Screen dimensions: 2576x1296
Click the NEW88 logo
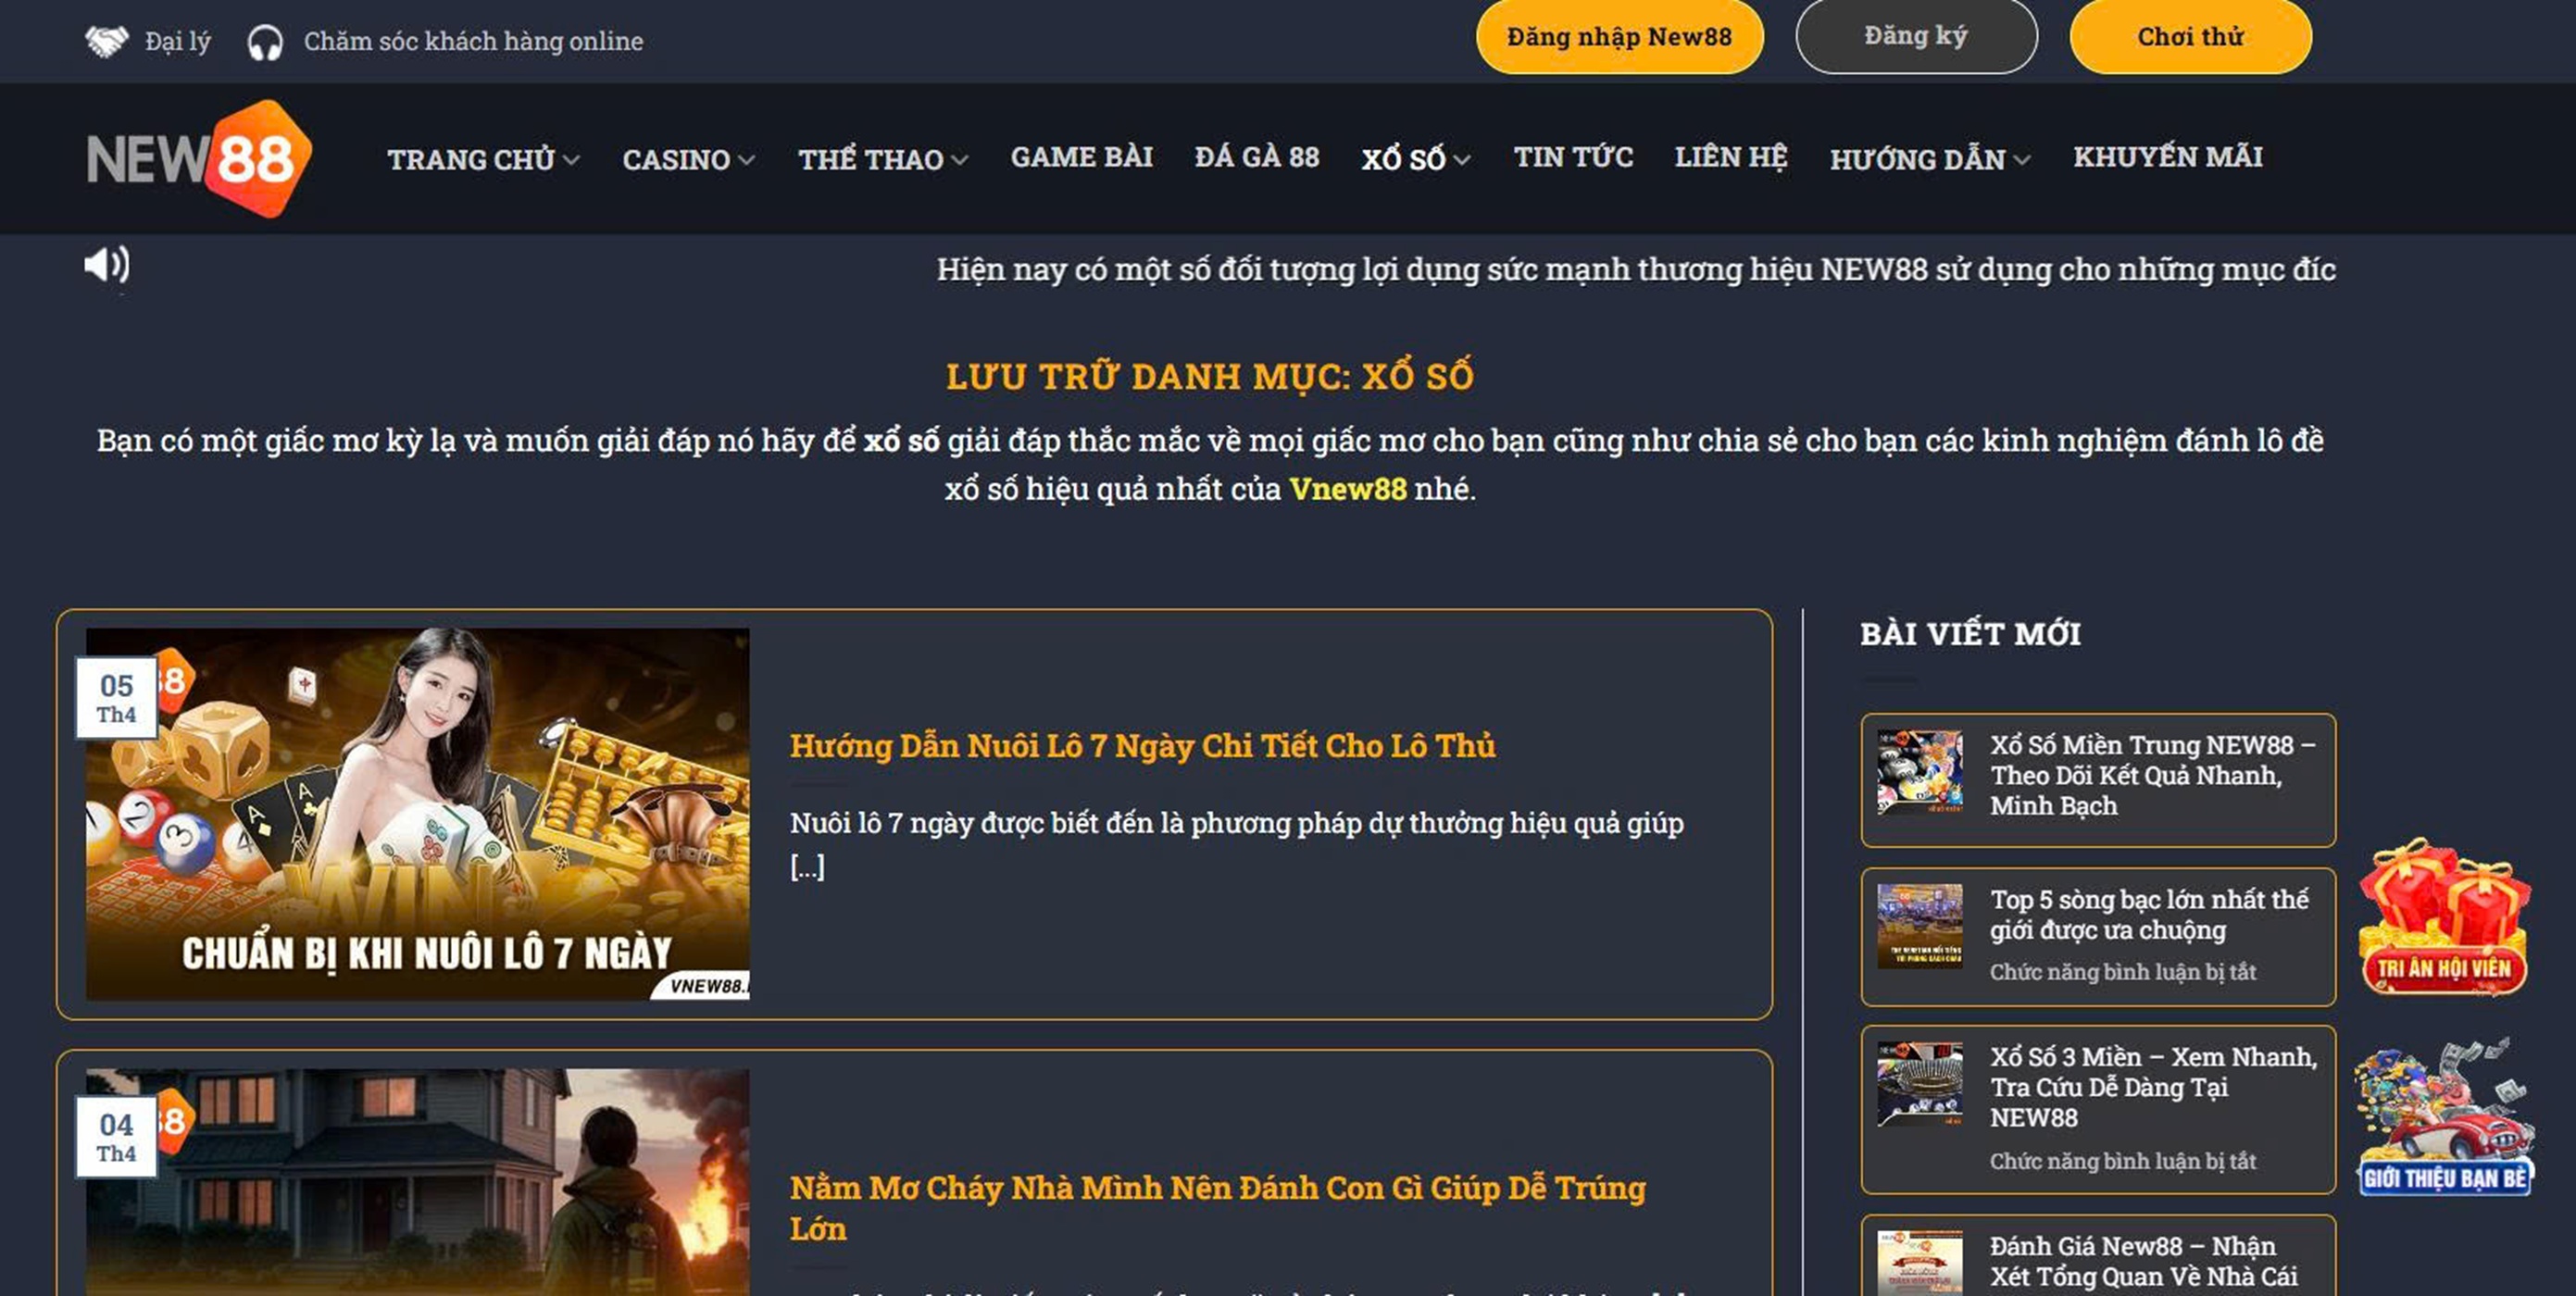point(199,158)
